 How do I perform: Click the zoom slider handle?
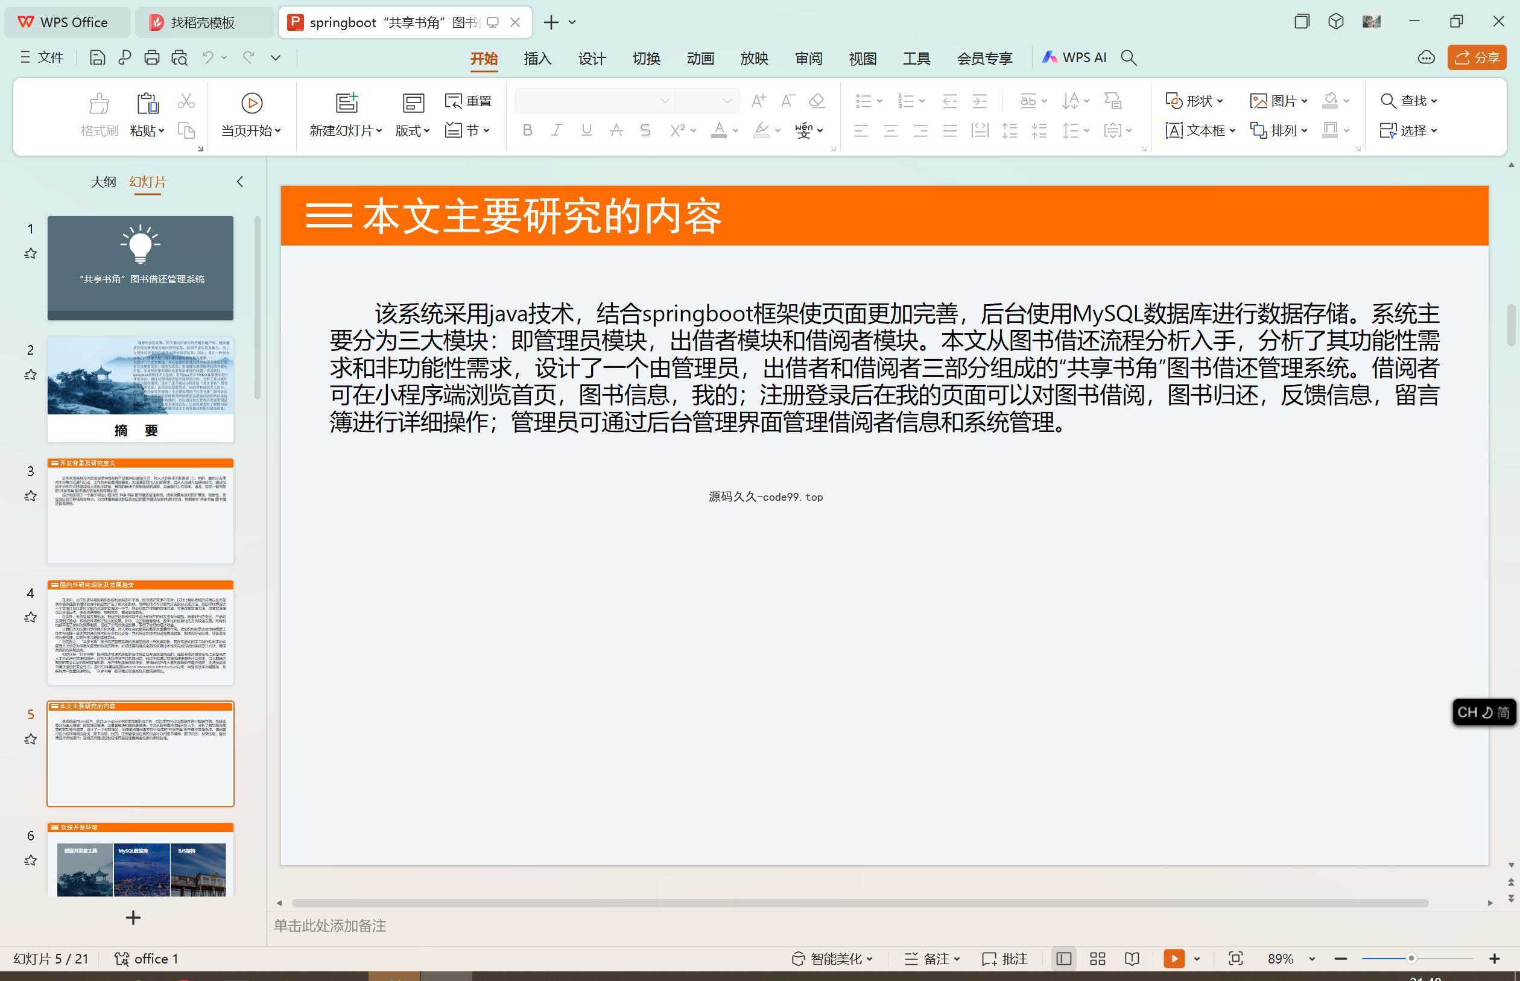click(1411, 958)
